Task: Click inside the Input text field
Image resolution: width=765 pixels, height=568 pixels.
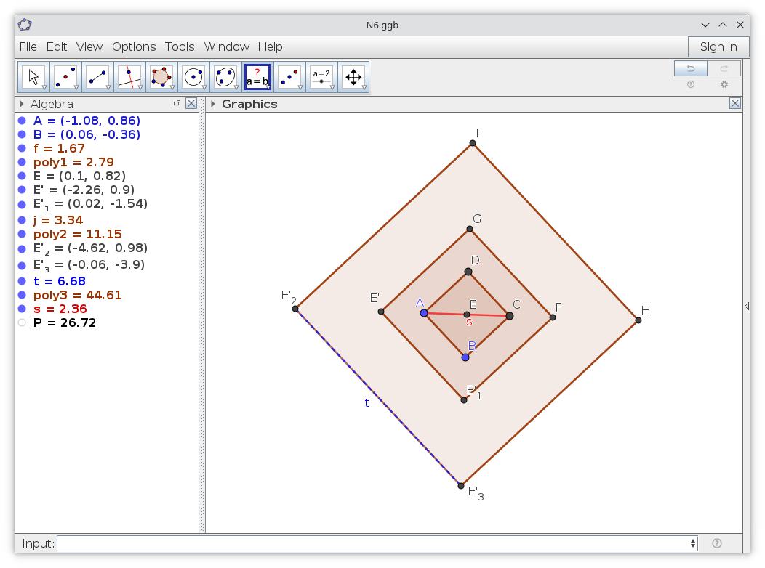Action: pos(372,543)
